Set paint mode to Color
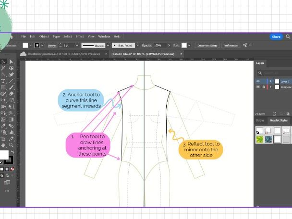 click(1, 169)
